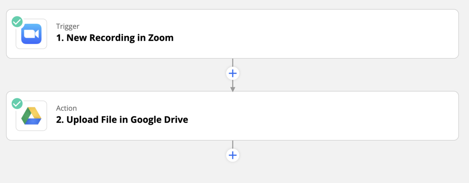Click the Google Drive triangle icon
The width and height of the screenshot is (469, 183).
tap(31, 116)
